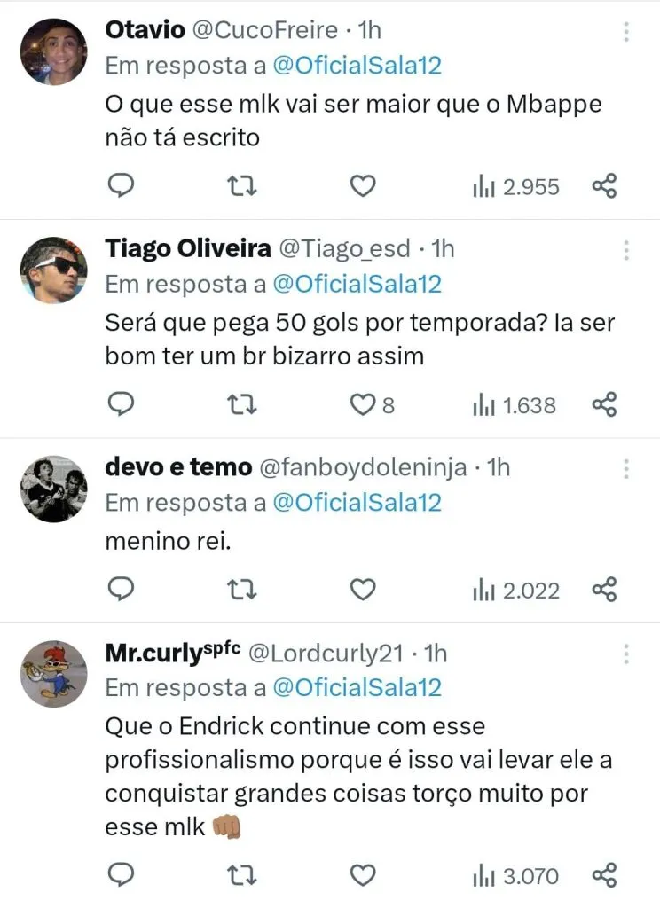Viewport: 660px width, 908px height.
Task: Open more options on Otavio's tweet
Action: point(626,32)
